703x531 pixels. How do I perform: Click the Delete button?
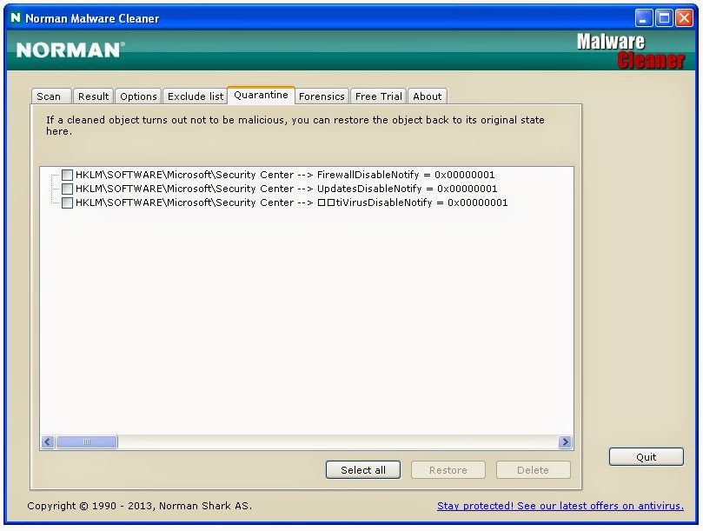(x=533, y=469)
